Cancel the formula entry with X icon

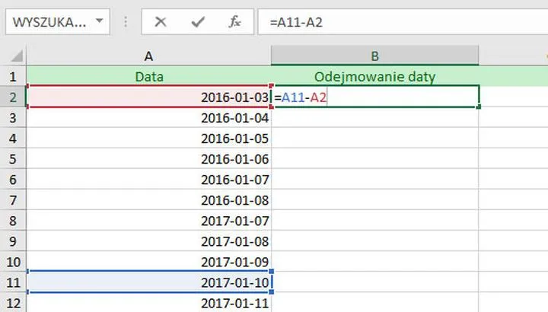coord(161,21)
